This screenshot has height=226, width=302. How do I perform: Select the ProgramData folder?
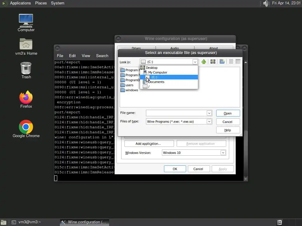click(130, 80)
